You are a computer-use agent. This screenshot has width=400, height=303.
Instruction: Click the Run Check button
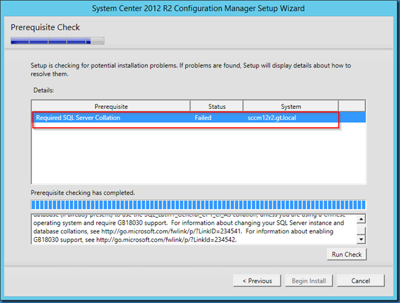tap(347, 254)
